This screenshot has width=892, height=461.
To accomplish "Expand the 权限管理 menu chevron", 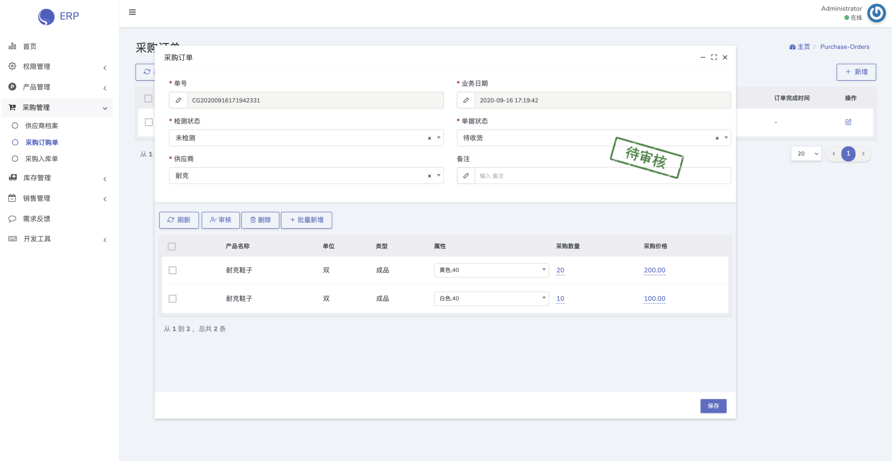I will [105, 67].
